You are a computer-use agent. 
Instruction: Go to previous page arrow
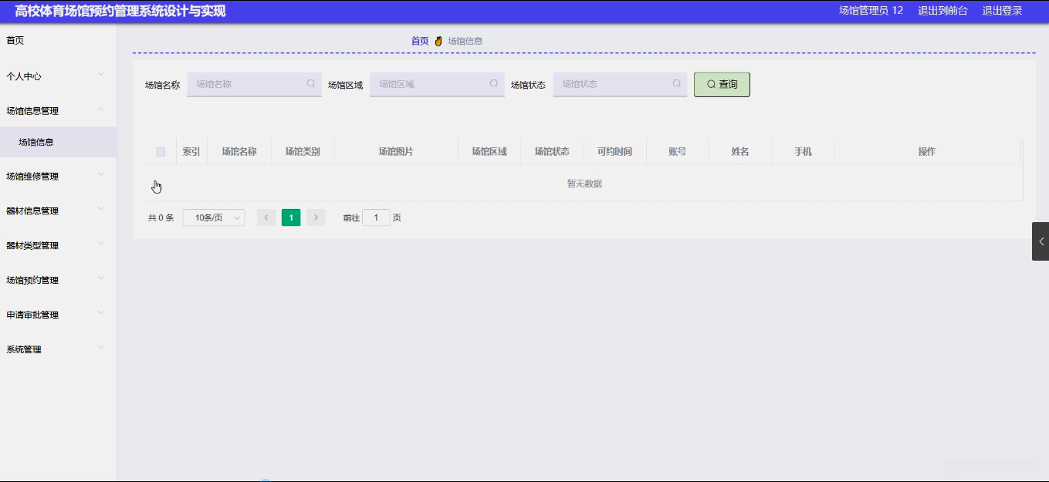(x=266, y=217)
